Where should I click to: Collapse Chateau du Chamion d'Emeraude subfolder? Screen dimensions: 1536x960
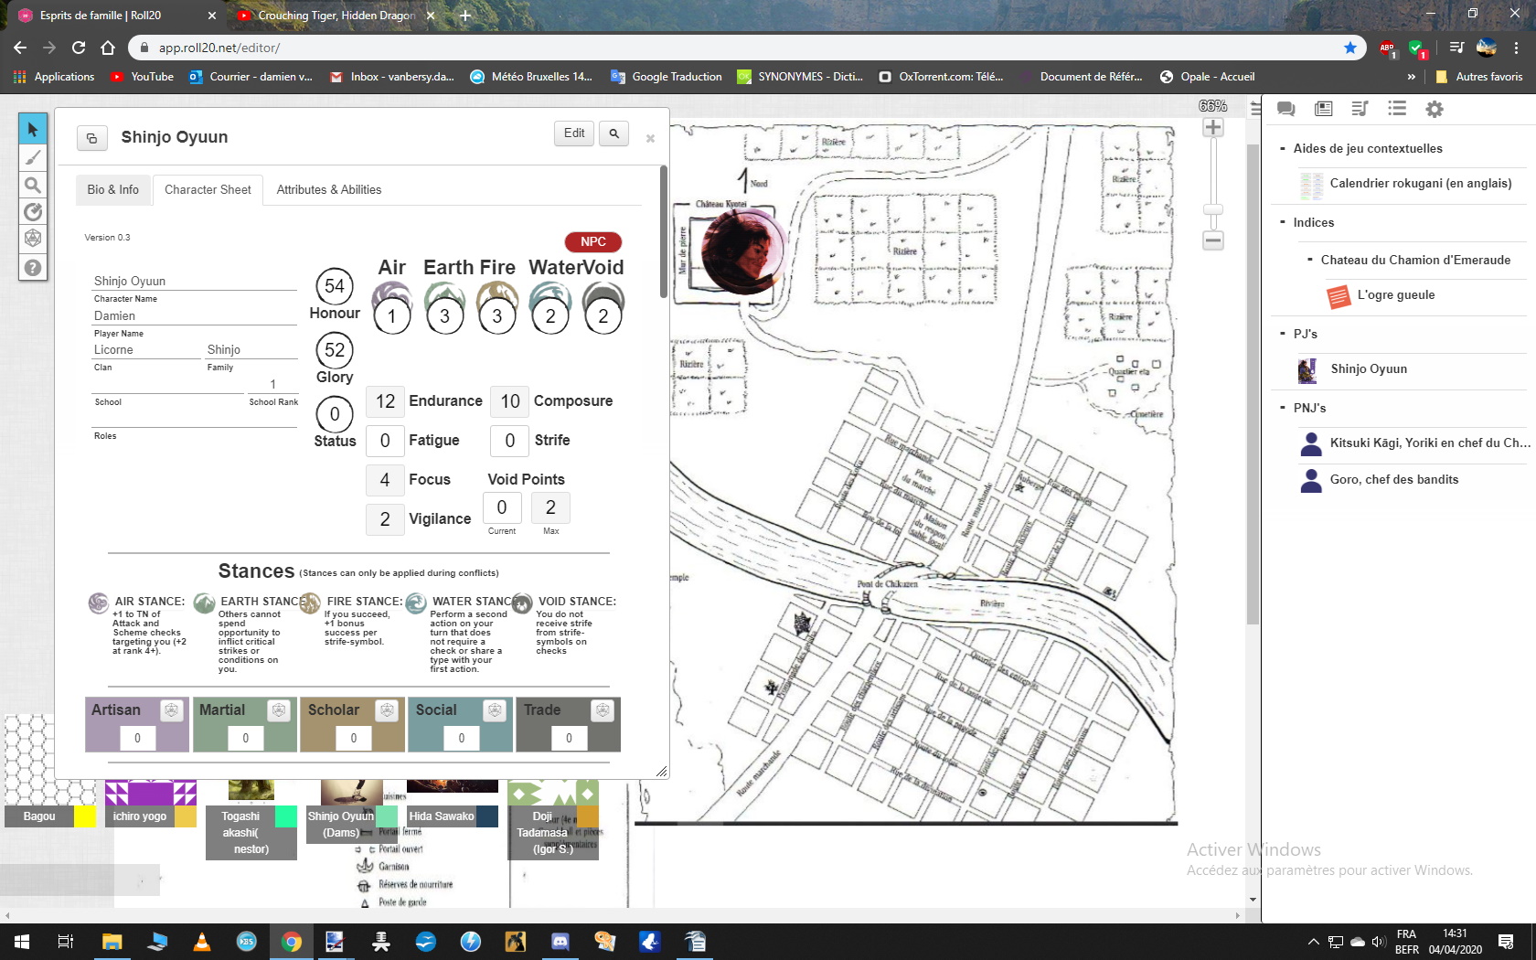[1310, 260]
